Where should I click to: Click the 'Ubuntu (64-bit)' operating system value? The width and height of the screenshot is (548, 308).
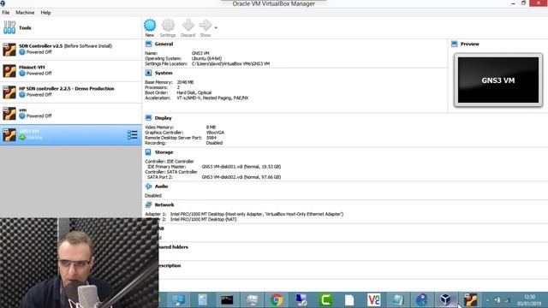(206, 59)
